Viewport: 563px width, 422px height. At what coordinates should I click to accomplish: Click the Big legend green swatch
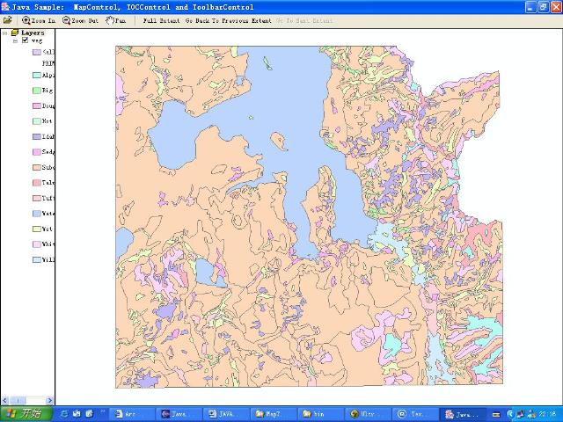click(37, 91)
